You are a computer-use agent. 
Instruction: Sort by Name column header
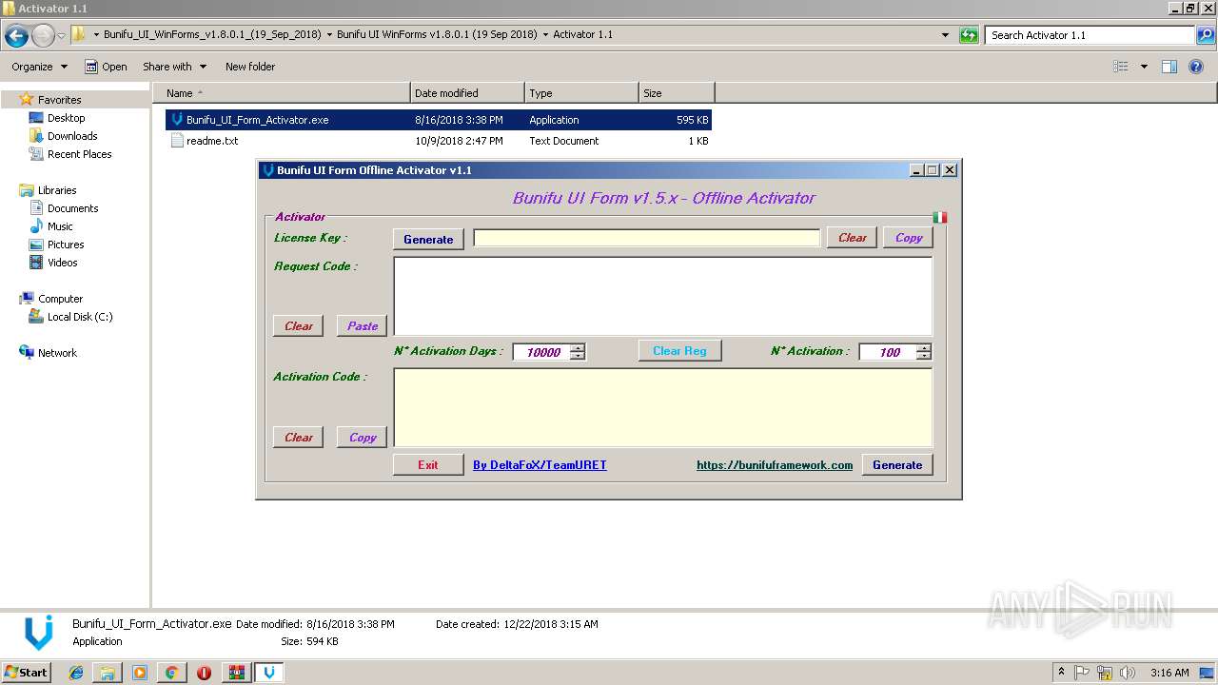pos(282,93)
